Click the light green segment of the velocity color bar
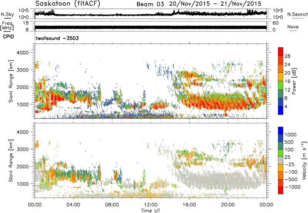This screenshot has width=308, height=213. coord(281,153)
